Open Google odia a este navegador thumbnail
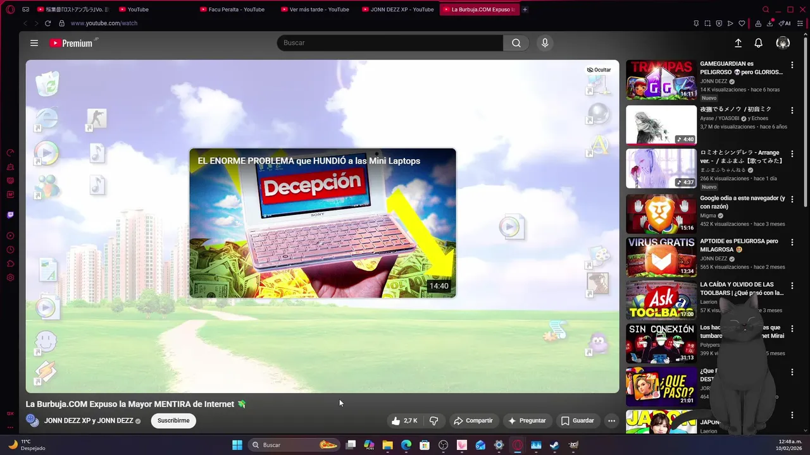810x455 pixels. pos(661,214)
